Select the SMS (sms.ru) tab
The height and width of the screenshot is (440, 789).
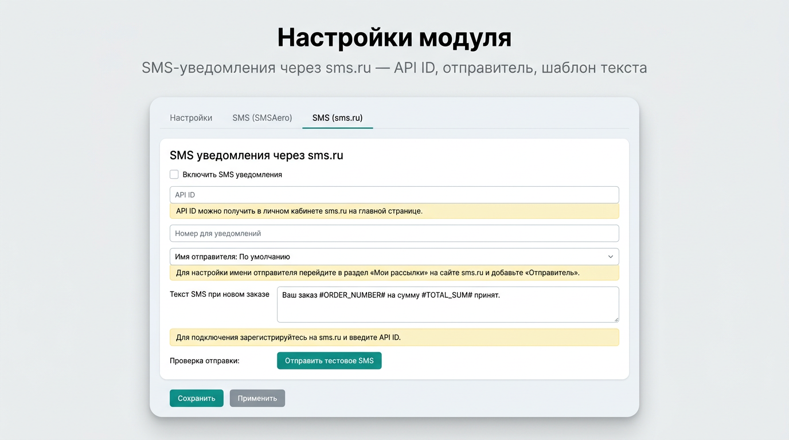(337, 118)
